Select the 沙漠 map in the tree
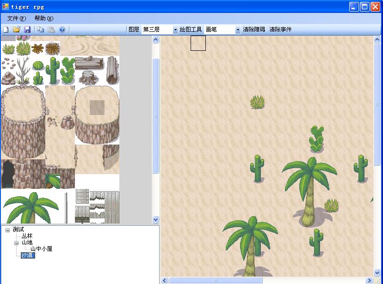383x284 pixels. tap(28, 255)
